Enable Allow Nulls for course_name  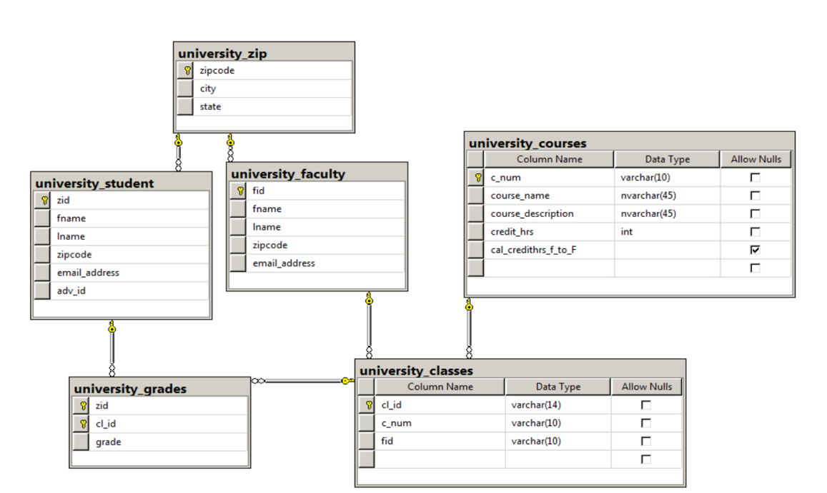pyautogui.click(x=756, y=195)
